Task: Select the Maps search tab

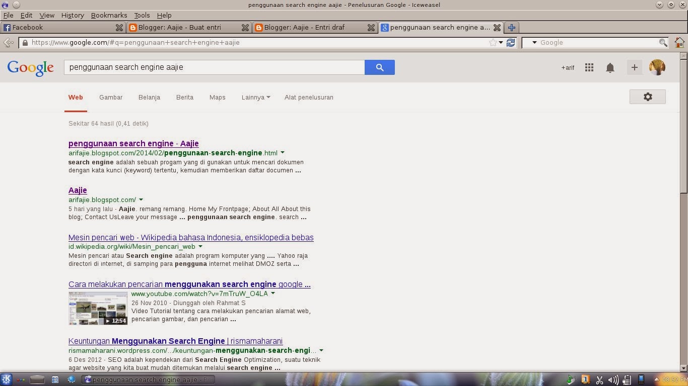Action: (x=218, y=98)
